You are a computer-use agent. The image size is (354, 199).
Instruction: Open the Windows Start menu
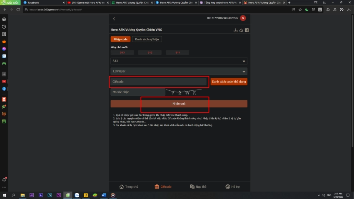tap(4, 195)
